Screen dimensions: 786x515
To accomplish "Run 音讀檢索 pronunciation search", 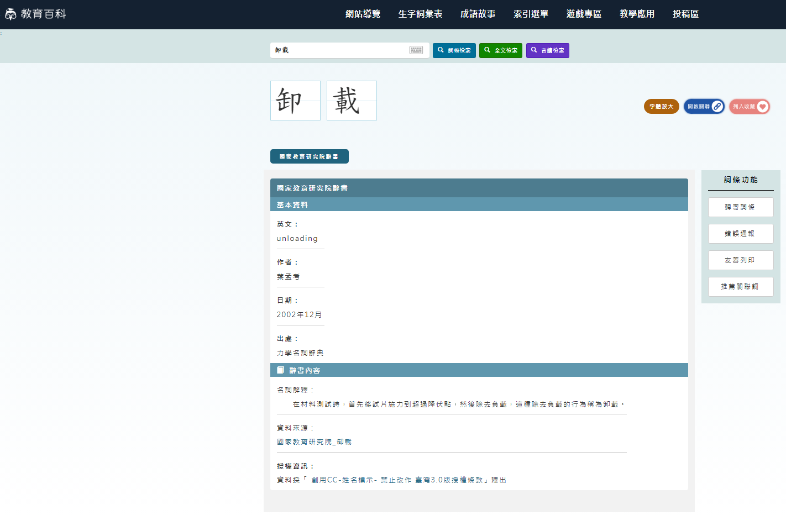I will tap(547, 50).
